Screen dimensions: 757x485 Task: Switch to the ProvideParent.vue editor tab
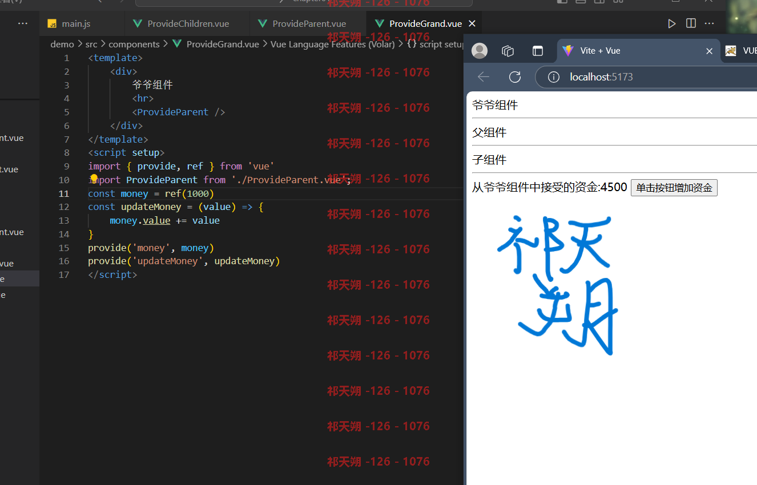point(308,23)
